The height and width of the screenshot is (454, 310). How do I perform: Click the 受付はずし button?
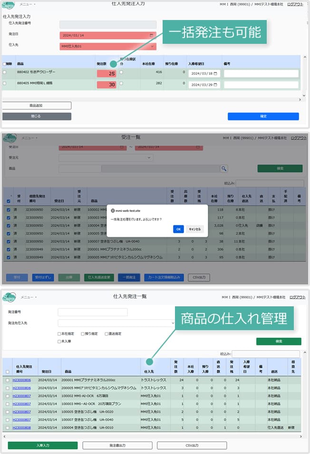click(x=43, y=277)
